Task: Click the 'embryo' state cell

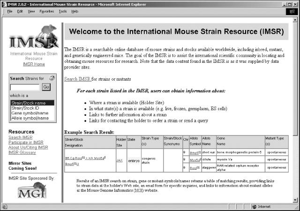Action: [134, 161]
